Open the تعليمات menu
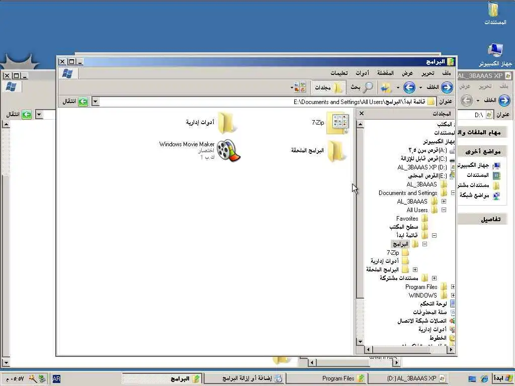 (339, 73)
